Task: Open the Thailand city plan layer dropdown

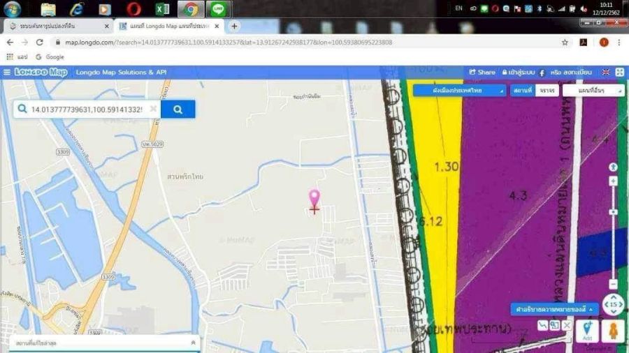Action: pos(459,91)
